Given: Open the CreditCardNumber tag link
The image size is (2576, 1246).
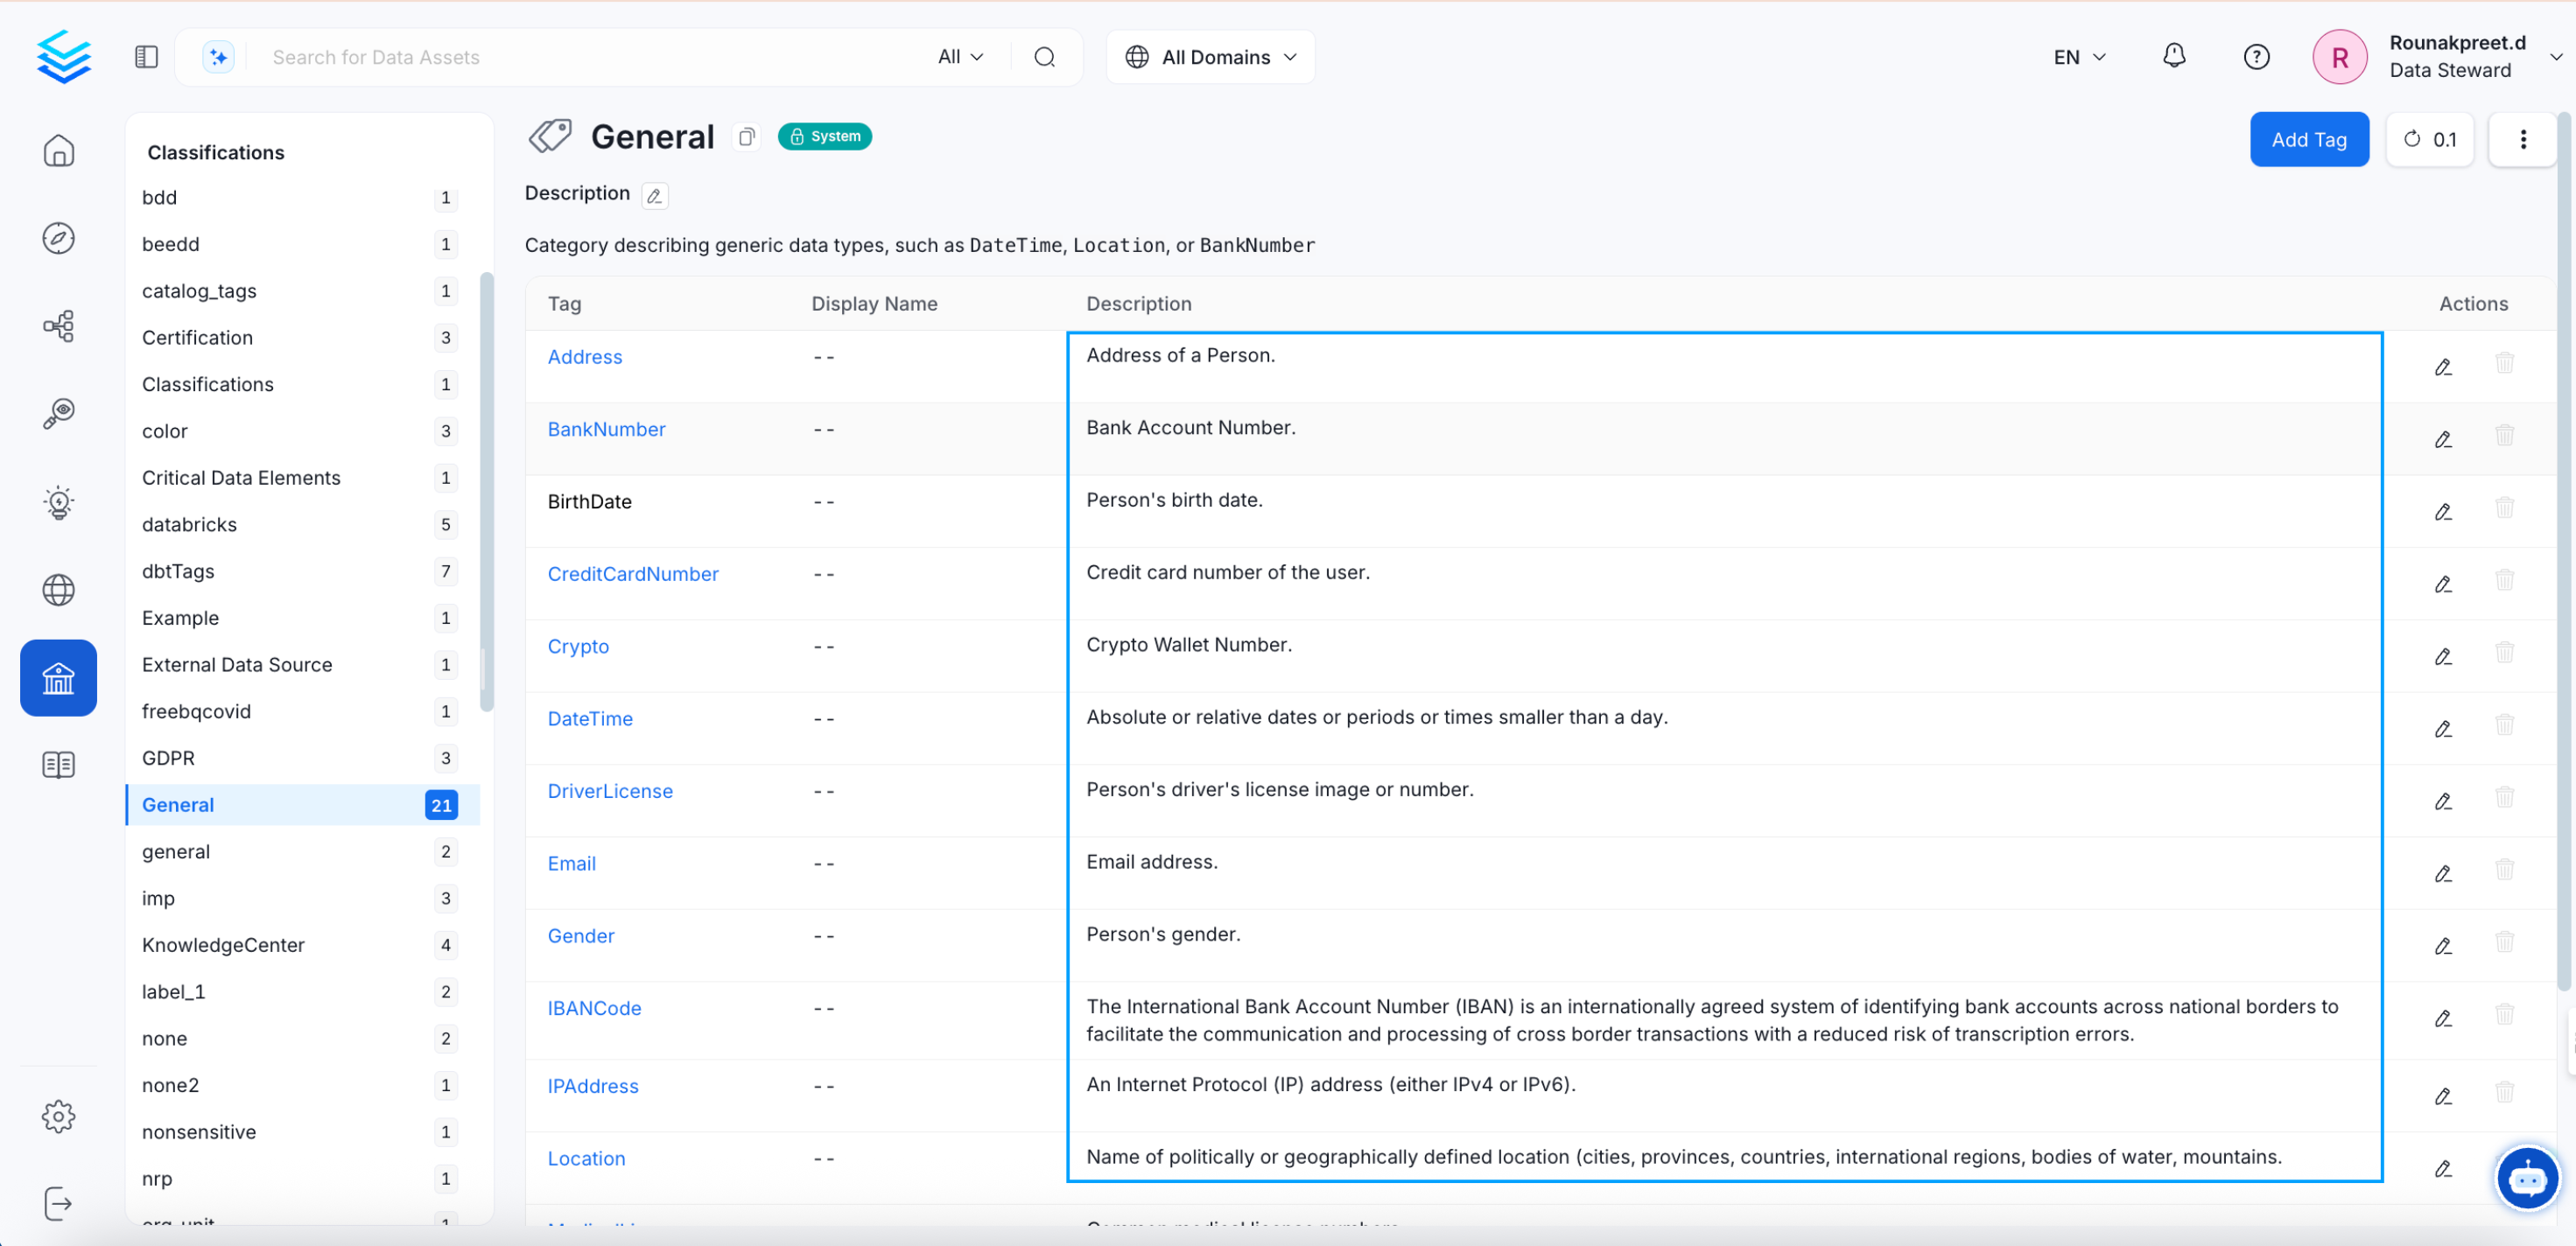Looking at the screenshot, I should pos(632,574).
